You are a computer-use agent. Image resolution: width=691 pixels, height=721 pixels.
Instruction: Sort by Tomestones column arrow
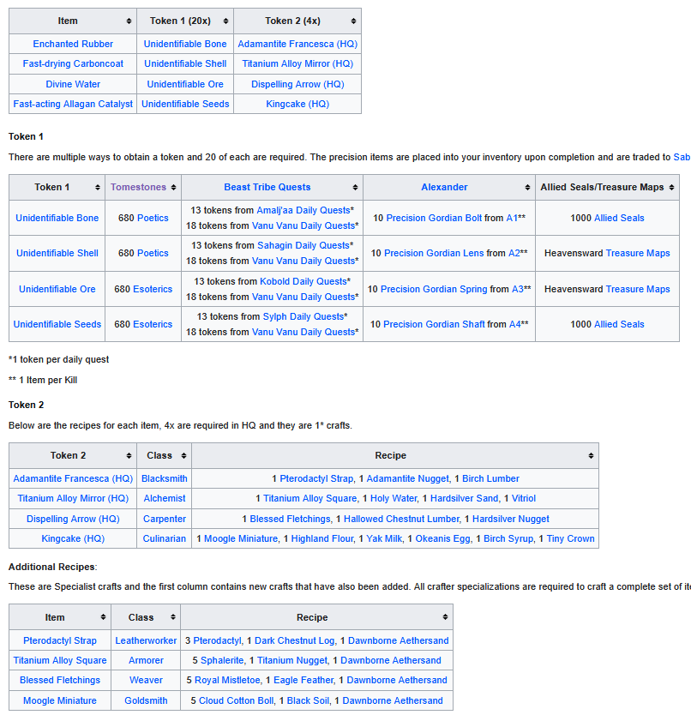point(173,188)
